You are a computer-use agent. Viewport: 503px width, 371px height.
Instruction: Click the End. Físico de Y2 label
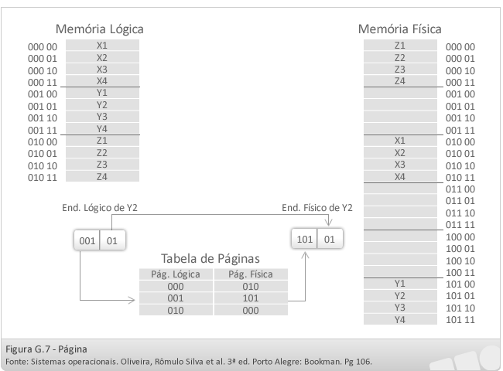click(x=317, y=208)
